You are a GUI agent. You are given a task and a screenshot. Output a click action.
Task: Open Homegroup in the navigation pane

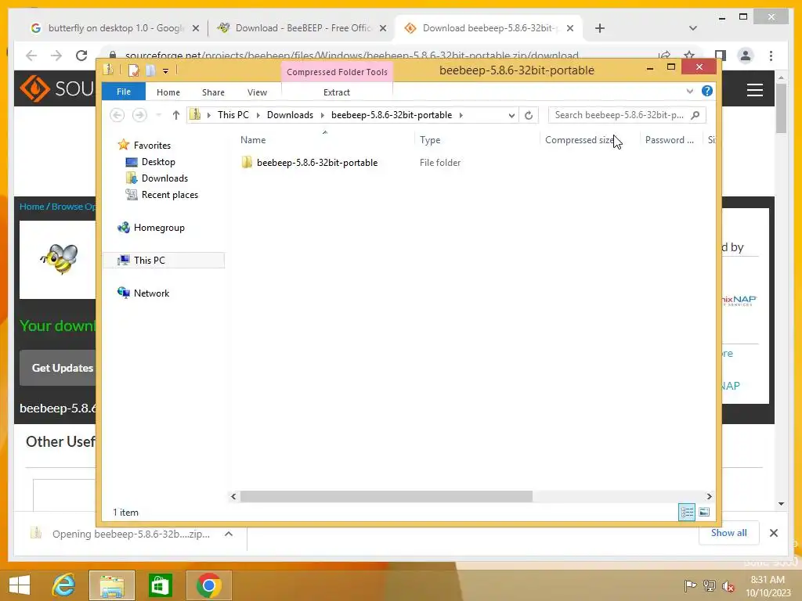coord(159,228)
